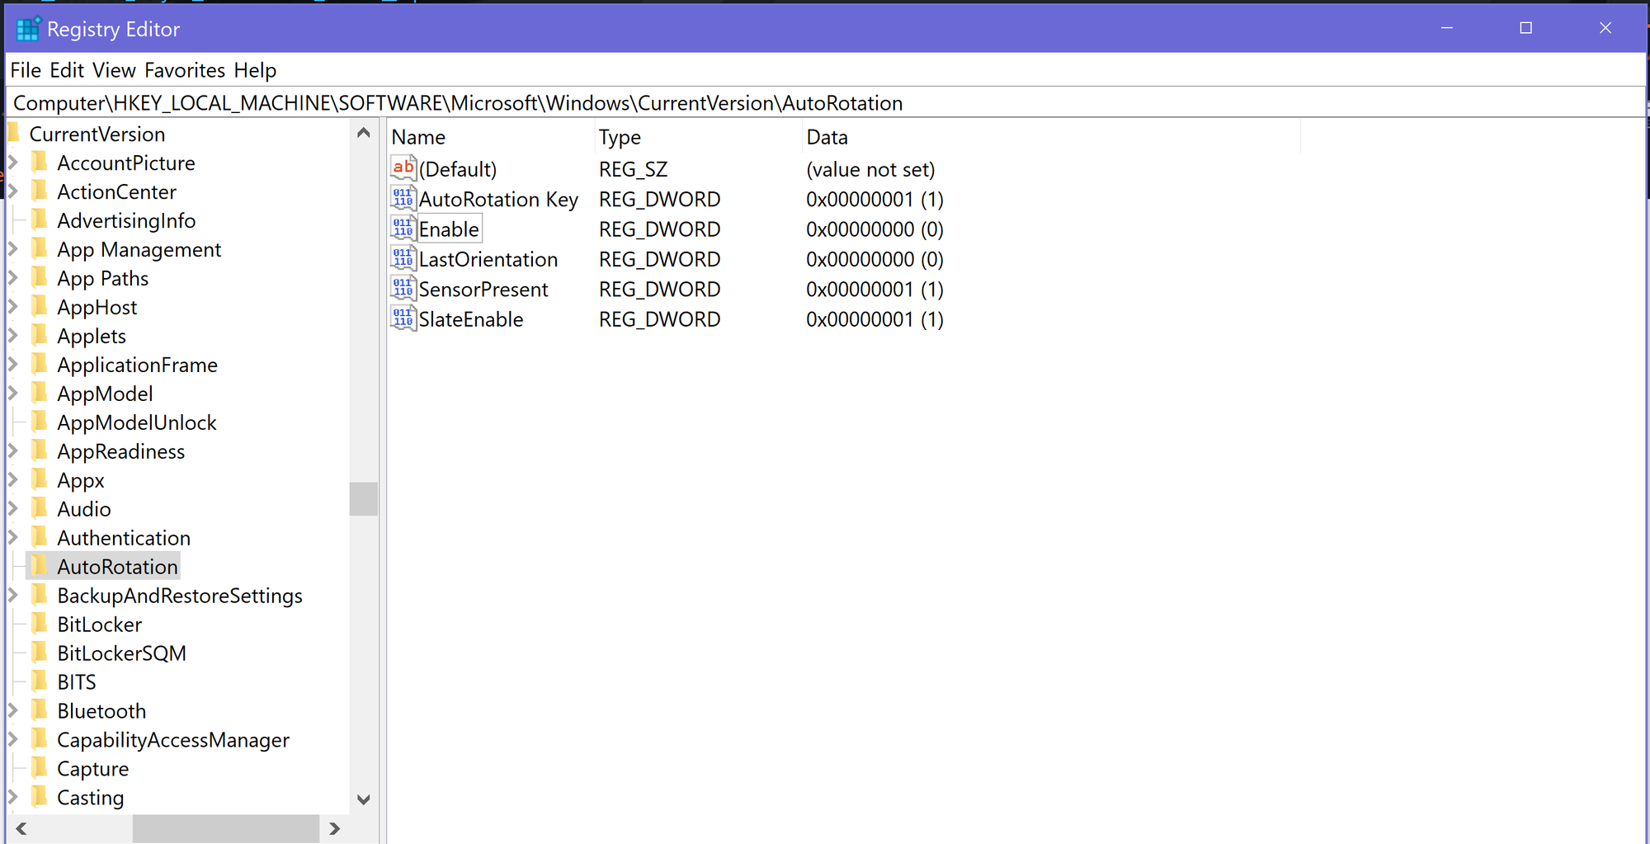Expand the BackupAndRestoreSettings key
The height and width of the screenshot is (844, 1650).
click(x=13, y=596)
